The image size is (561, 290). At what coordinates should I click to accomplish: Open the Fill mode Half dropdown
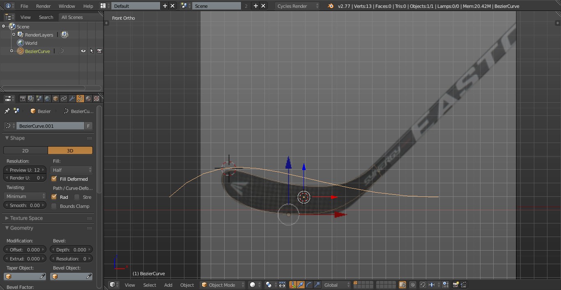[x=71, y=170]
